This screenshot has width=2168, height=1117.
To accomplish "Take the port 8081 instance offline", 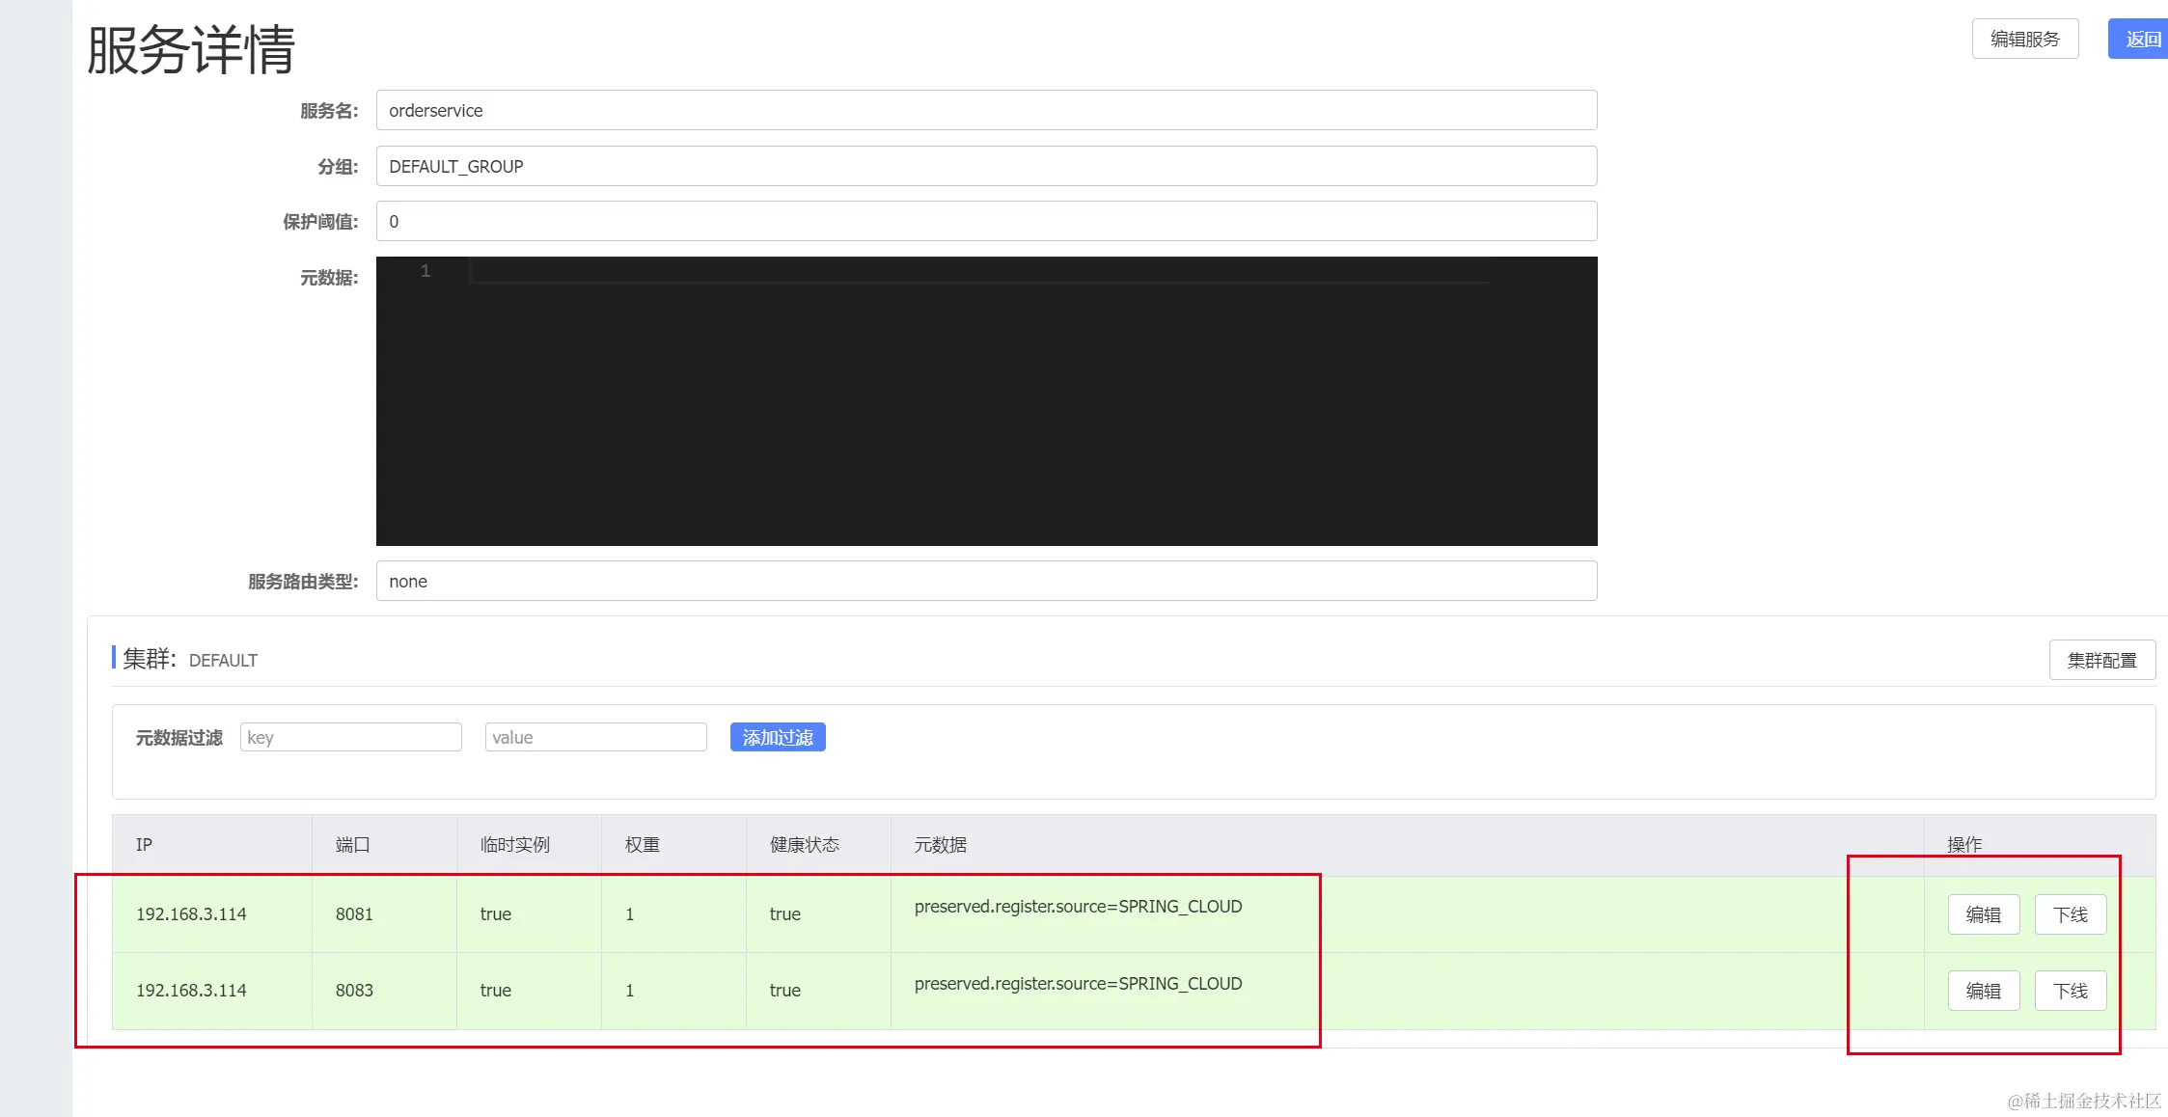I will 2070,914.
